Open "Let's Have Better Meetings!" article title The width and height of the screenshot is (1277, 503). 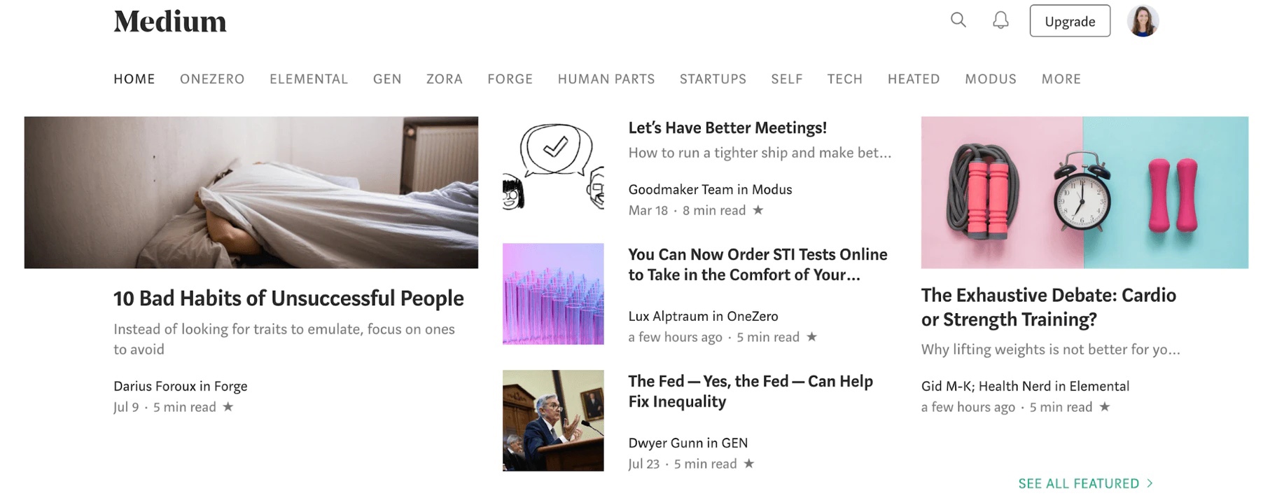click(727, 128)
